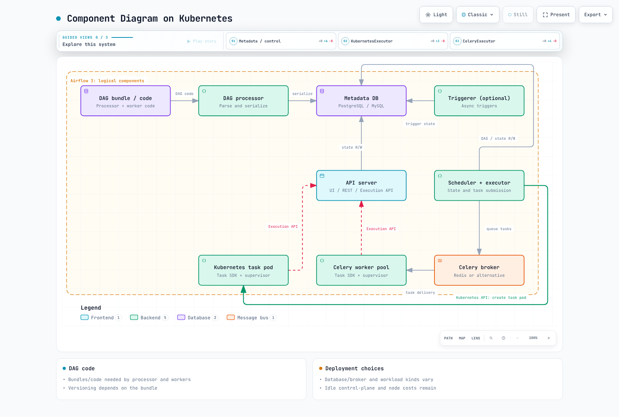Click the sun icon in the Light button
This screenshot has height=417, width=619.
point(428,15)
